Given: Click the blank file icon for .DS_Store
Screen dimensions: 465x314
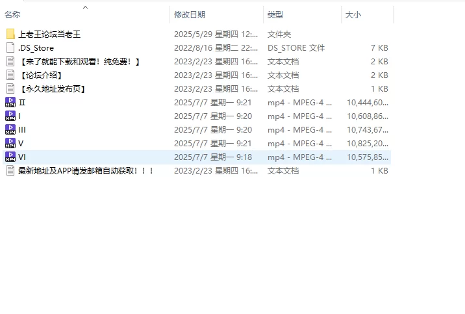Looking at the screenshot, I should click(10, 48).
